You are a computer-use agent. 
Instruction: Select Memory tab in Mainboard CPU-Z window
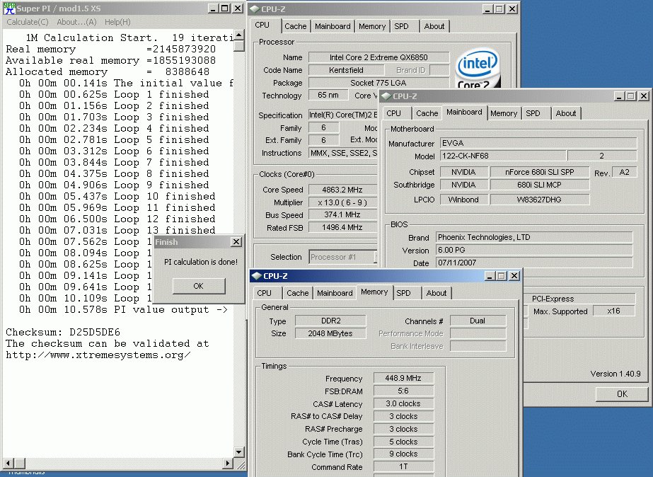(504, 113)
